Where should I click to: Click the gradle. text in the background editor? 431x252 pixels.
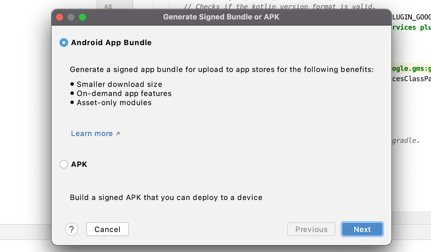click(x=406, y=141)
